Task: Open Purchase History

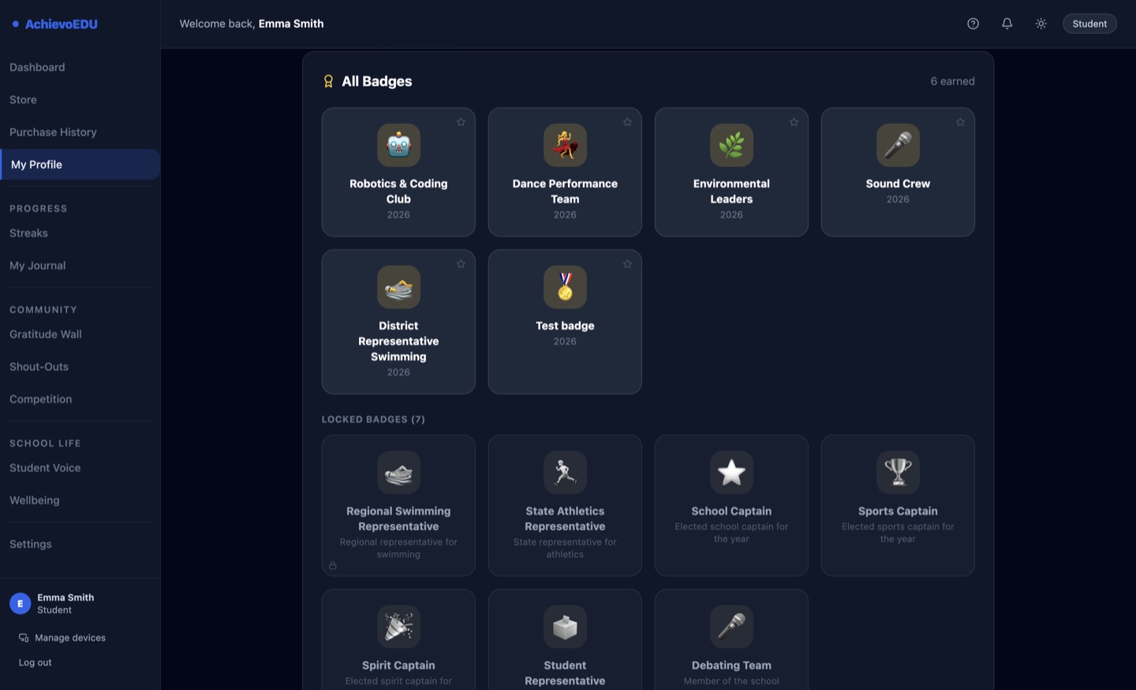Action: 53,132
